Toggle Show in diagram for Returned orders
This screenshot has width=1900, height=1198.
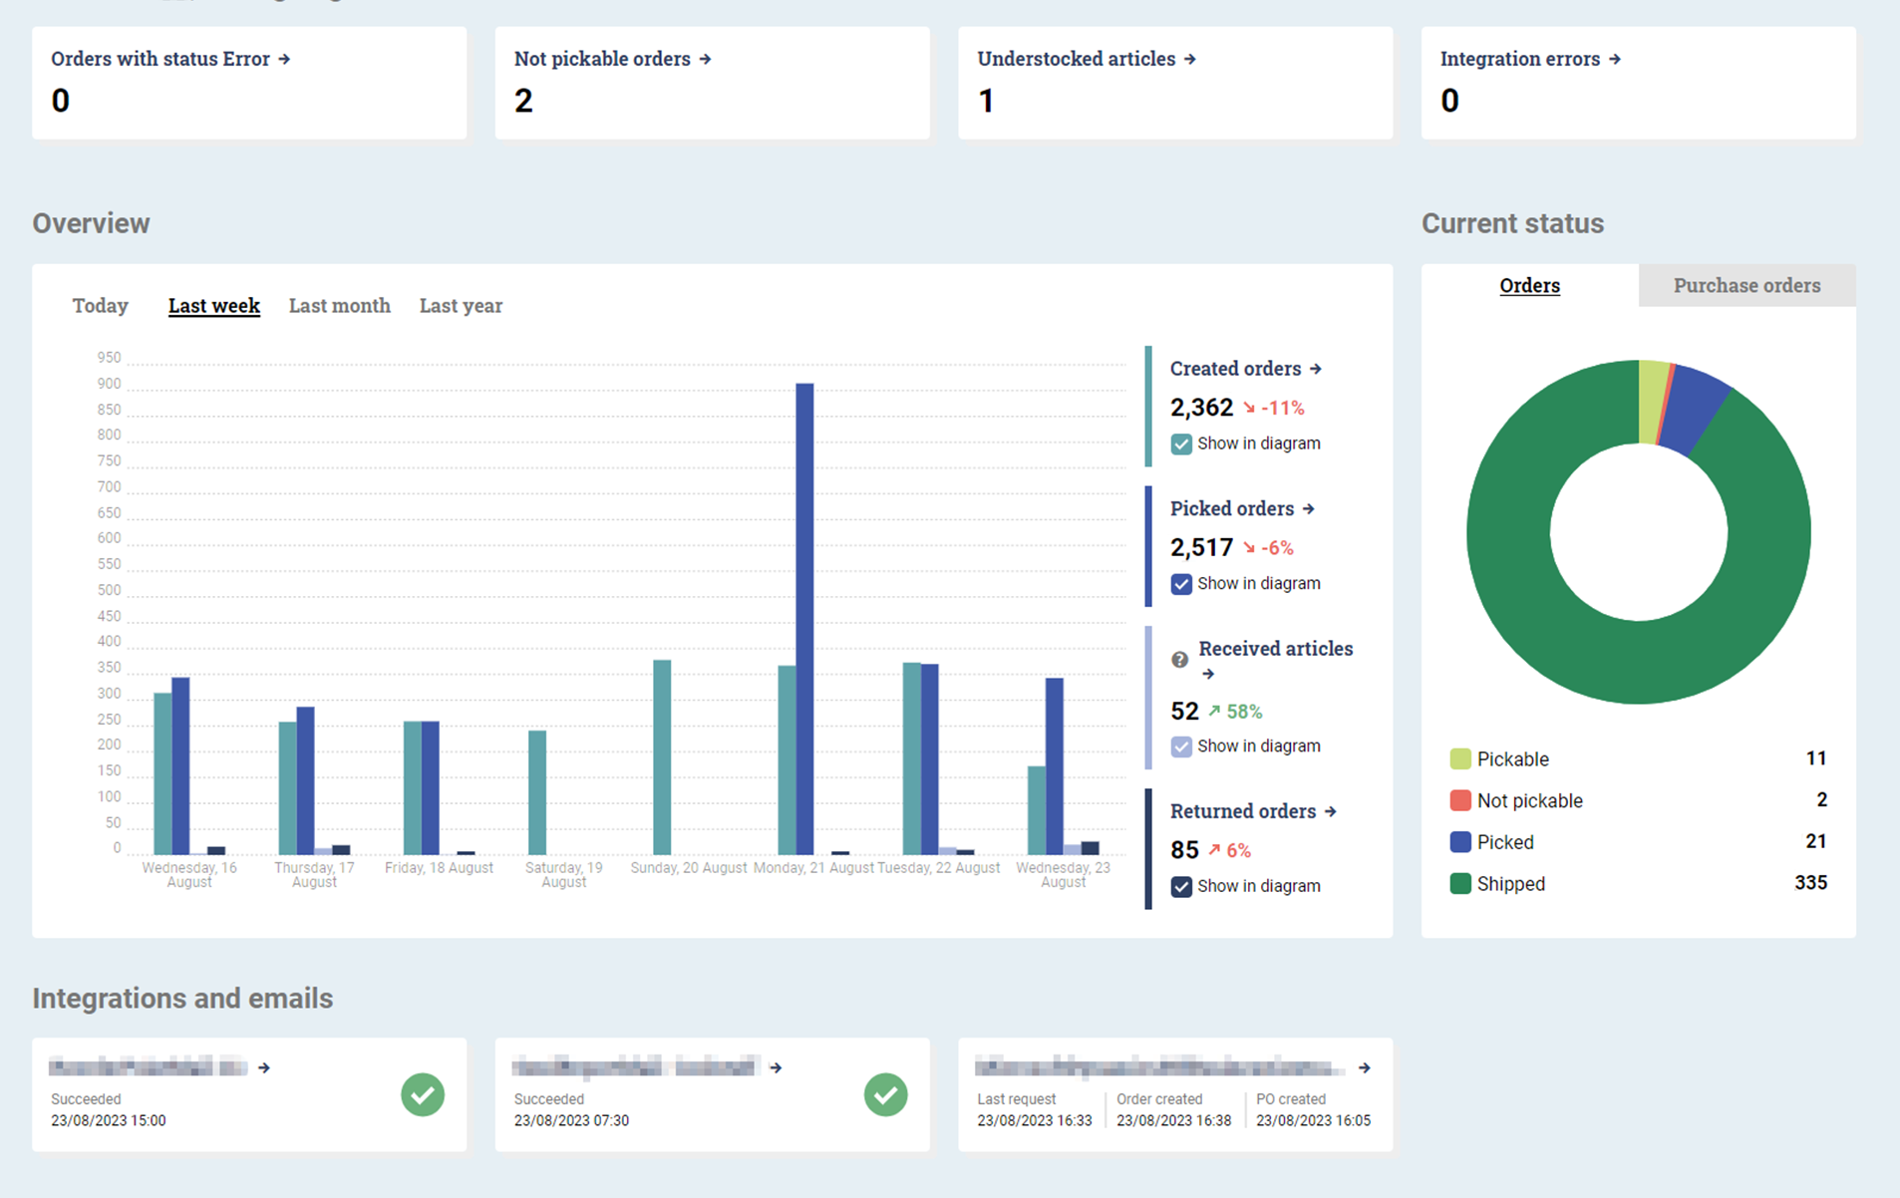pyautogui.click(x=1181, y=886)
